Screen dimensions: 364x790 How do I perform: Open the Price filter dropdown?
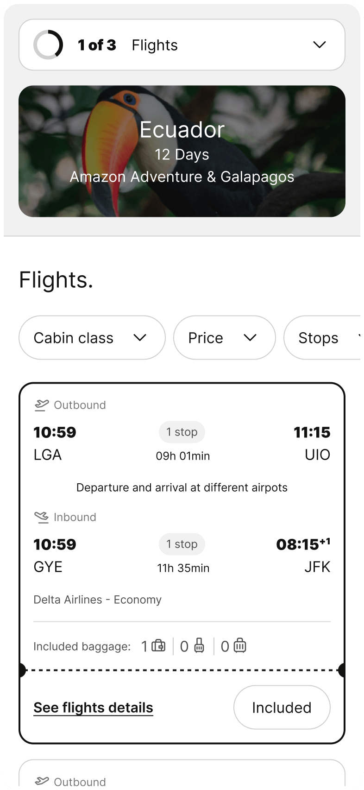(224, 338)
